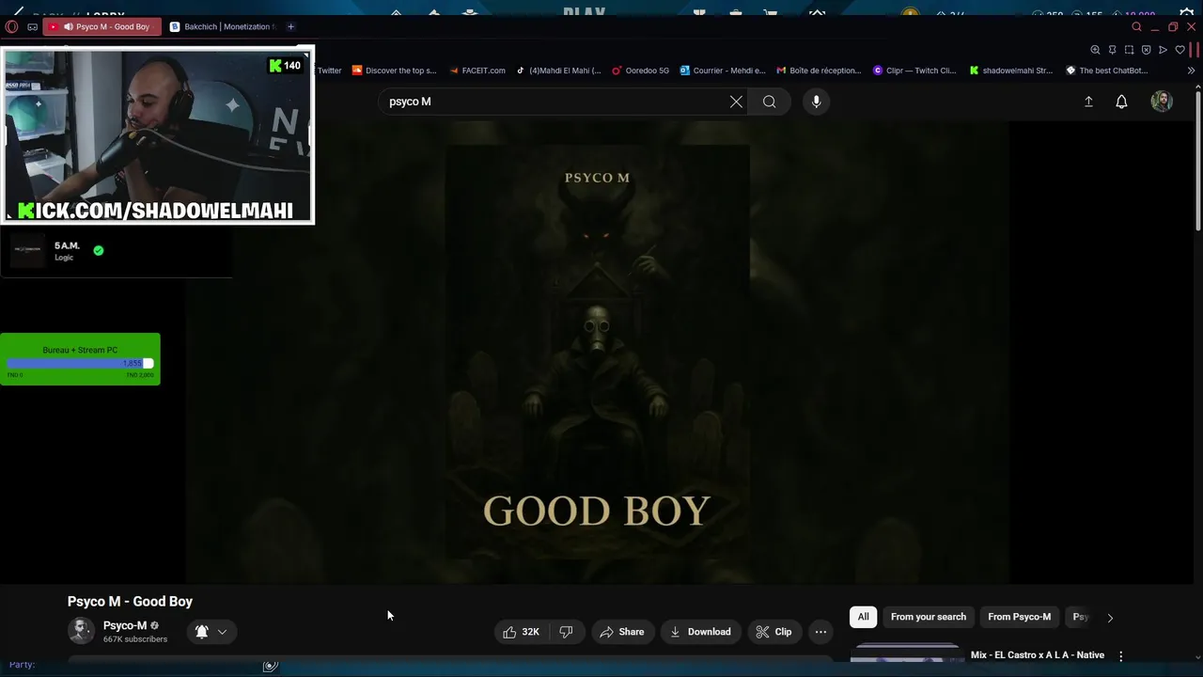
Task: Mute the Psyco M tab speaker icon
Action: tap(69, 26)
